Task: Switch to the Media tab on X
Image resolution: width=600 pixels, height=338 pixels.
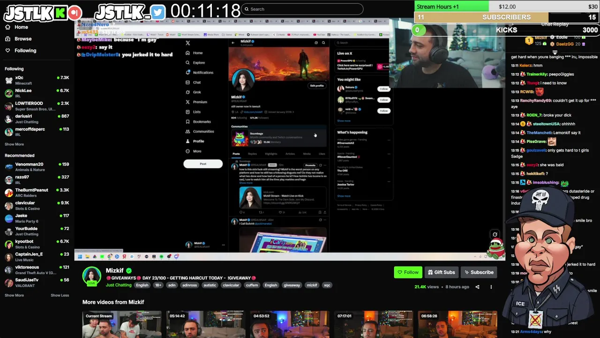Action: click(x=307, y=154)
